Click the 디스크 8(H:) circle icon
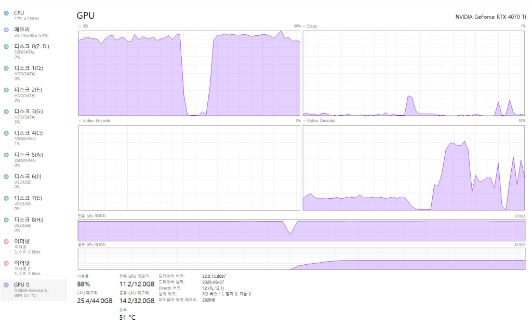Image resolution: width=532 pixels, height=326 pixels. click(x=6, y=220)
